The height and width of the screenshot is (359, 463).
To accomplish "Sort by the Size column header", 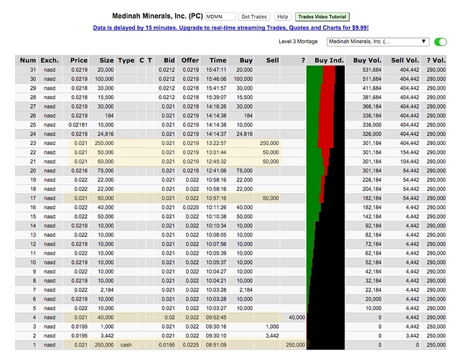I will pos(106,60).
